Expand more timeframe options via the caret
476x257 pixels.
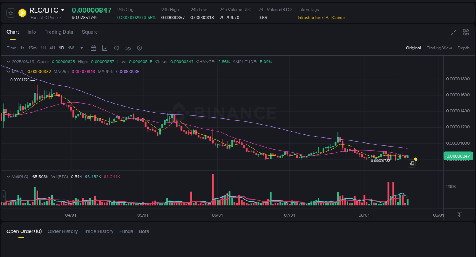coord(81,48)
